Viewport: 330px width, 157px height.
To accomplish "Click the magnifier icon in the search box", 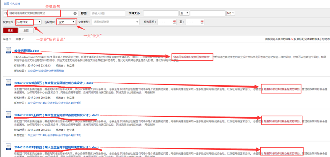I will (6, 13).
